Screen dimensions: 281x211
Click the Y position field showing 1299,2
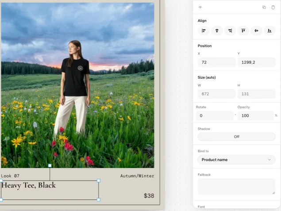pos(257,62)
